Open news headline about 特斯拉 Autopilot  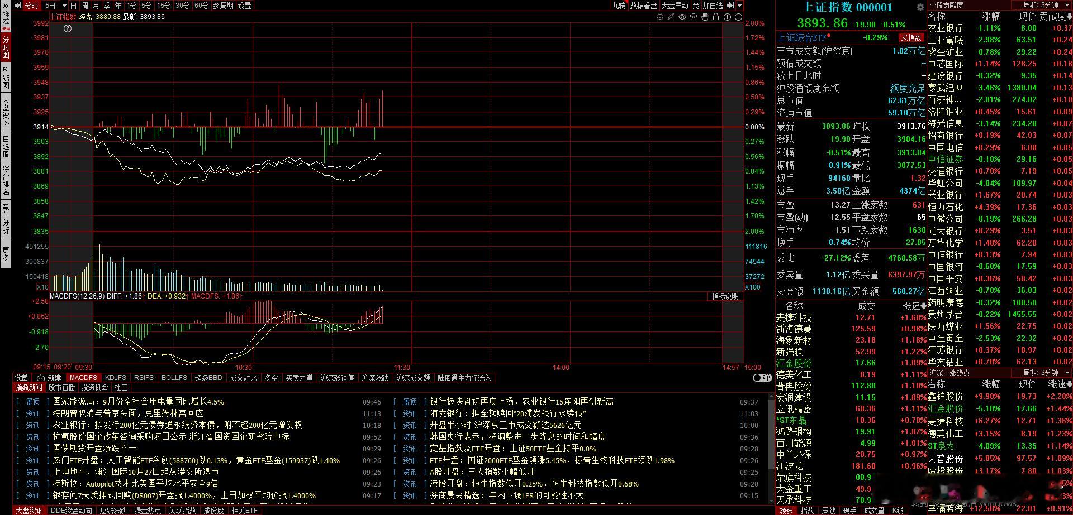coord(136,484)
